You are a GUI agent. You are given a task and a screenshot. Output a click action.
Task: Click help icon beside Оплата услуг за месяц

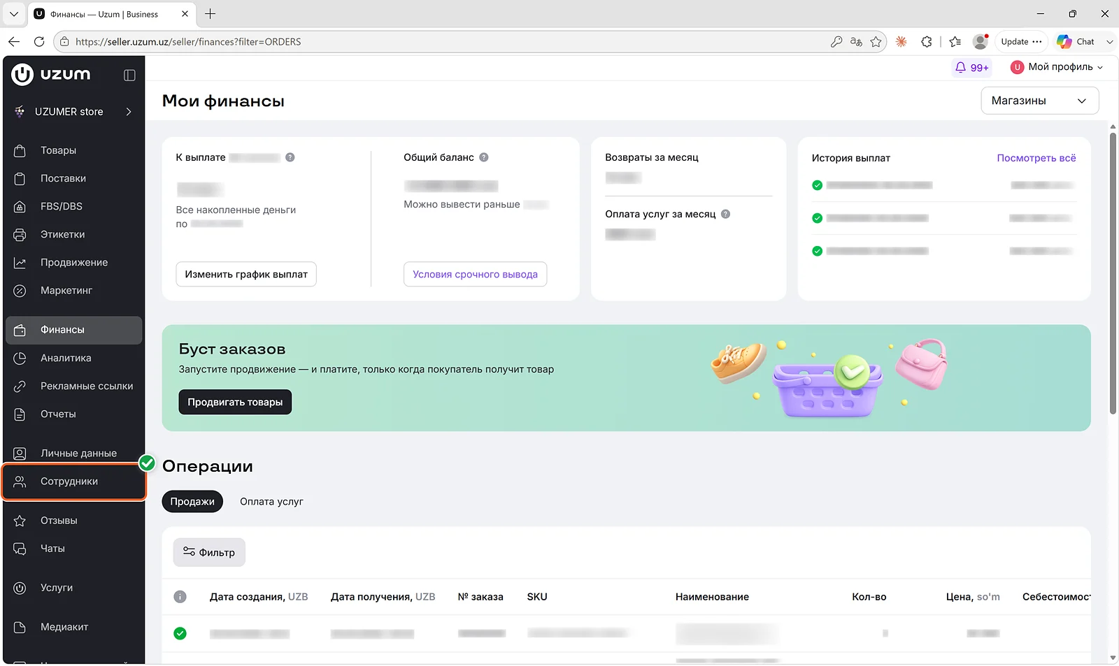pos(725,214)
